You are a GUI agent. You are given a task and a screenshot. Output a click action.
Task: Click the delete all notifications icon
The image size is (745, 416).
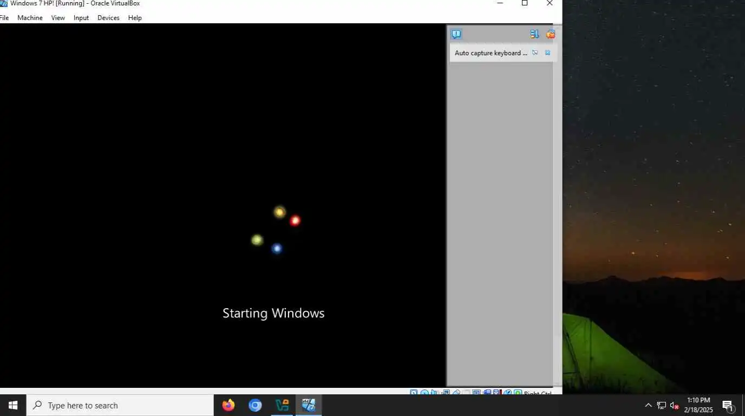point(551,34)
